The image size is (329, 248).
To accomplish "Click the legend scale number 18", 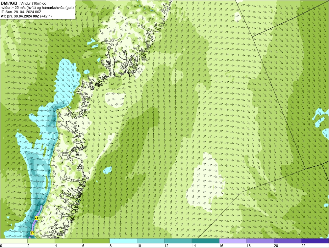I will pos(249,246).
